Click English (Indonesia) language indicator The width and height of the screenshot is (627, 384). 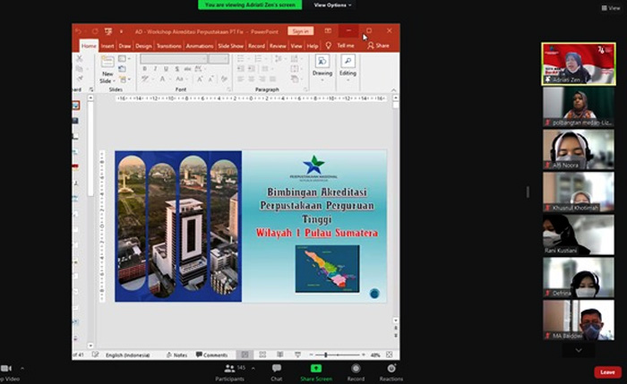[127, 354]
